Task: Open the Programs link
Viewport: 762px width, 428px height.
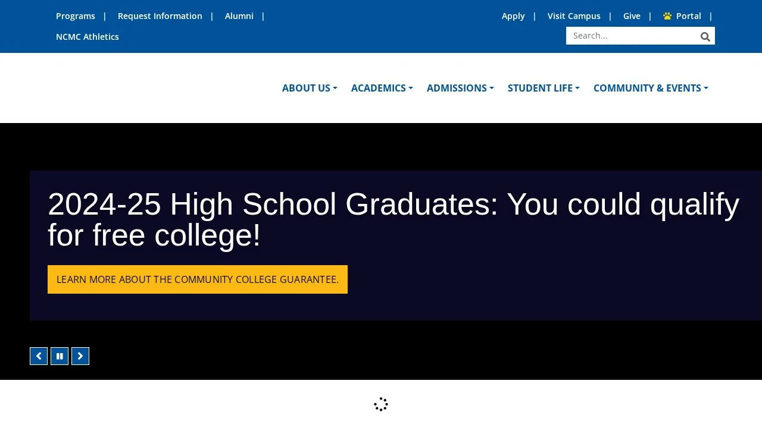Action: pos(76,16)
